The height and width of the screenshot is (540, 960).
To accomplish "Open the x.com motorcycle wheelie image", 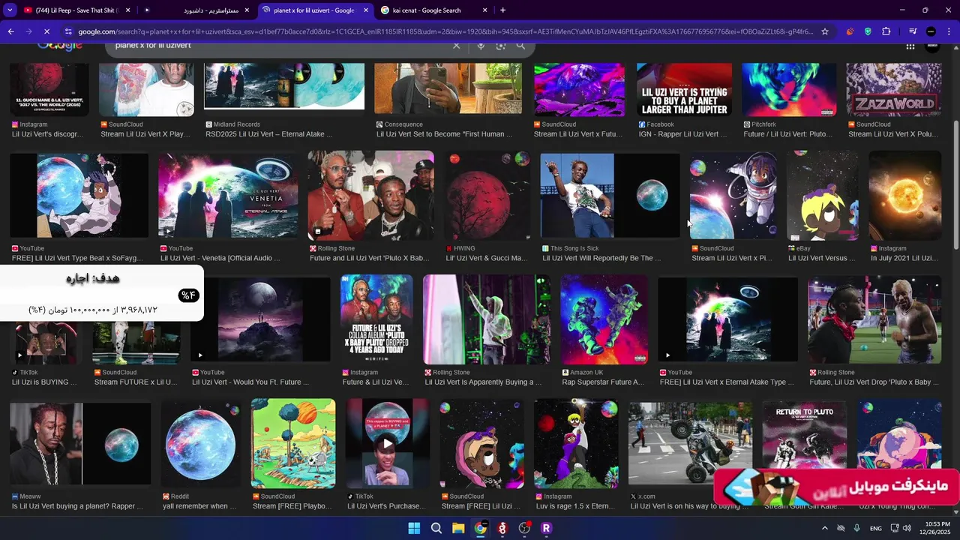I will pyautogui.click(x=690, y=444).
